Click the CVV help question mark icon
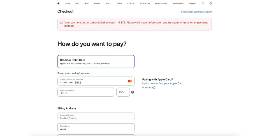269x136 pixels. tap(133, 92)
